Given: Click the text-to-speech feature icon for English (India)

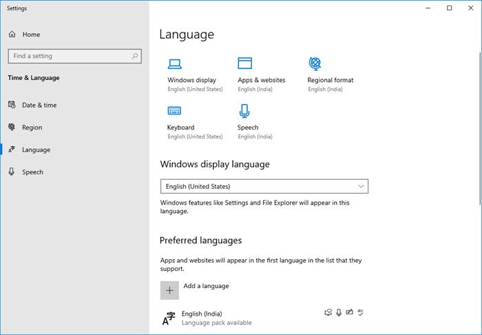Looking at the screenshot, I should 328,312.
